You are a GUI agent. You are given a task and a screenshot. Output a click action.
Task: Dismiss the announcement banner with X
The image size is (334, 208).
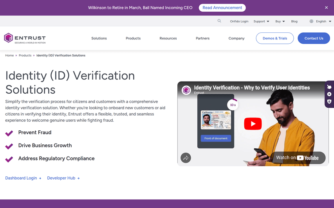click(x=326, y=8)
